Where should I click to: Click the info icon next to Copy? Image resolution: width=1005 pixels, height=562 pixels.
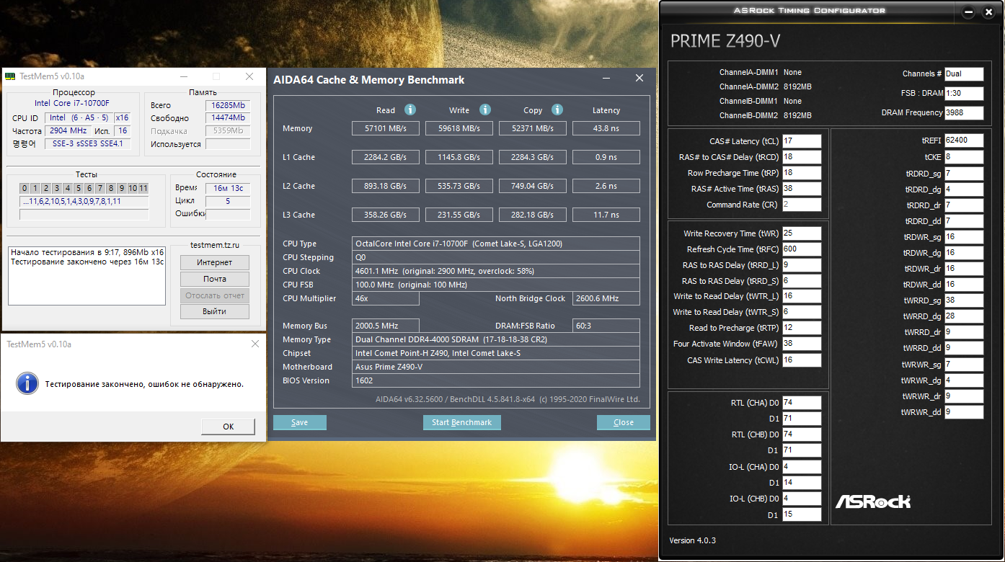(557, 110)
